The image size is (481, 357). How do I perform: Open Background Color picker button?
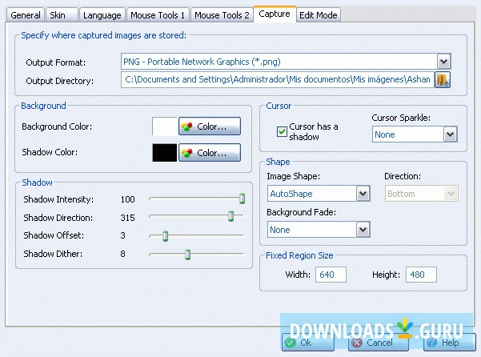point(210,126)
